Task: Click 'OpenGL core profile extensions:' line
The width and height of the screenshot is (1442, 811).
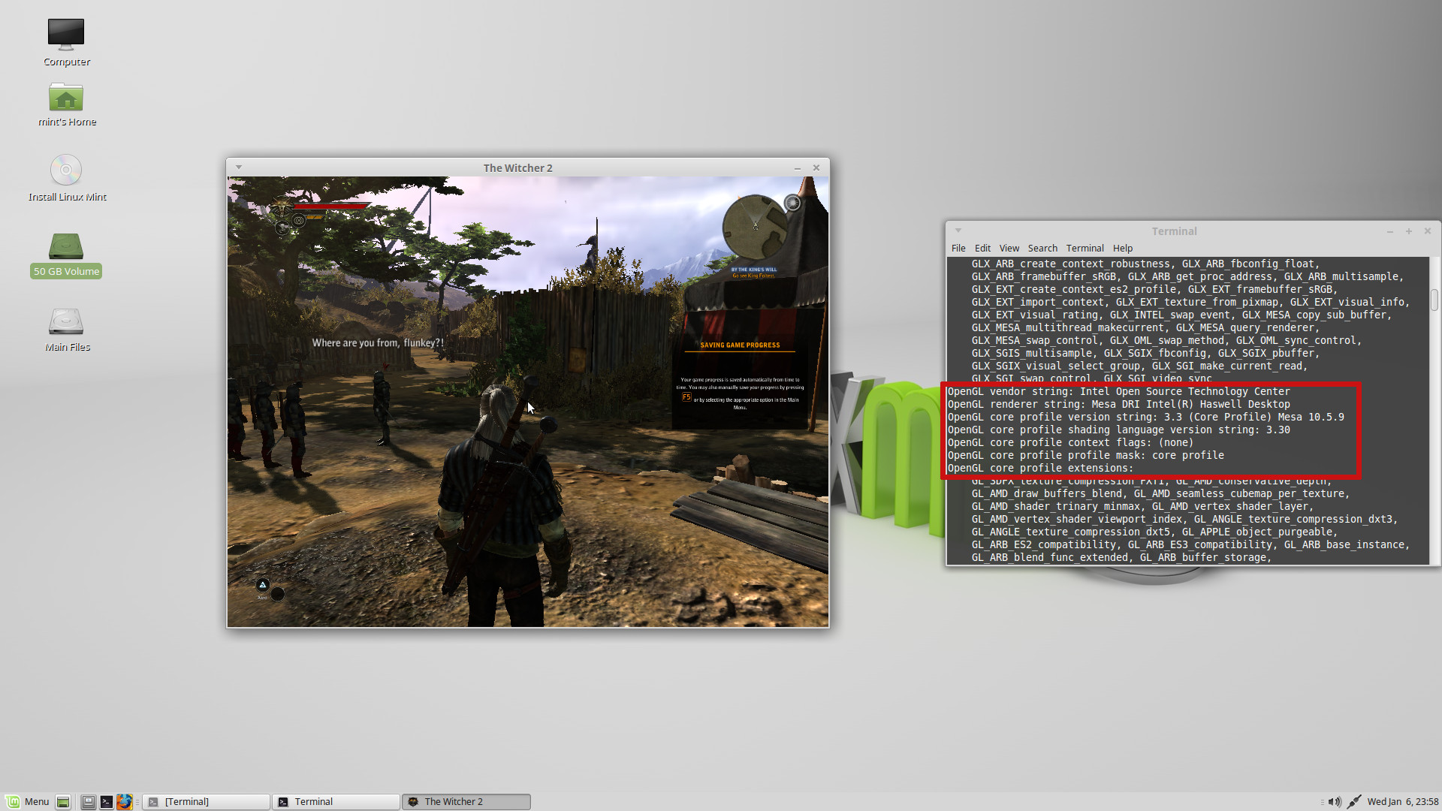Action: (x=1040, y=468)
